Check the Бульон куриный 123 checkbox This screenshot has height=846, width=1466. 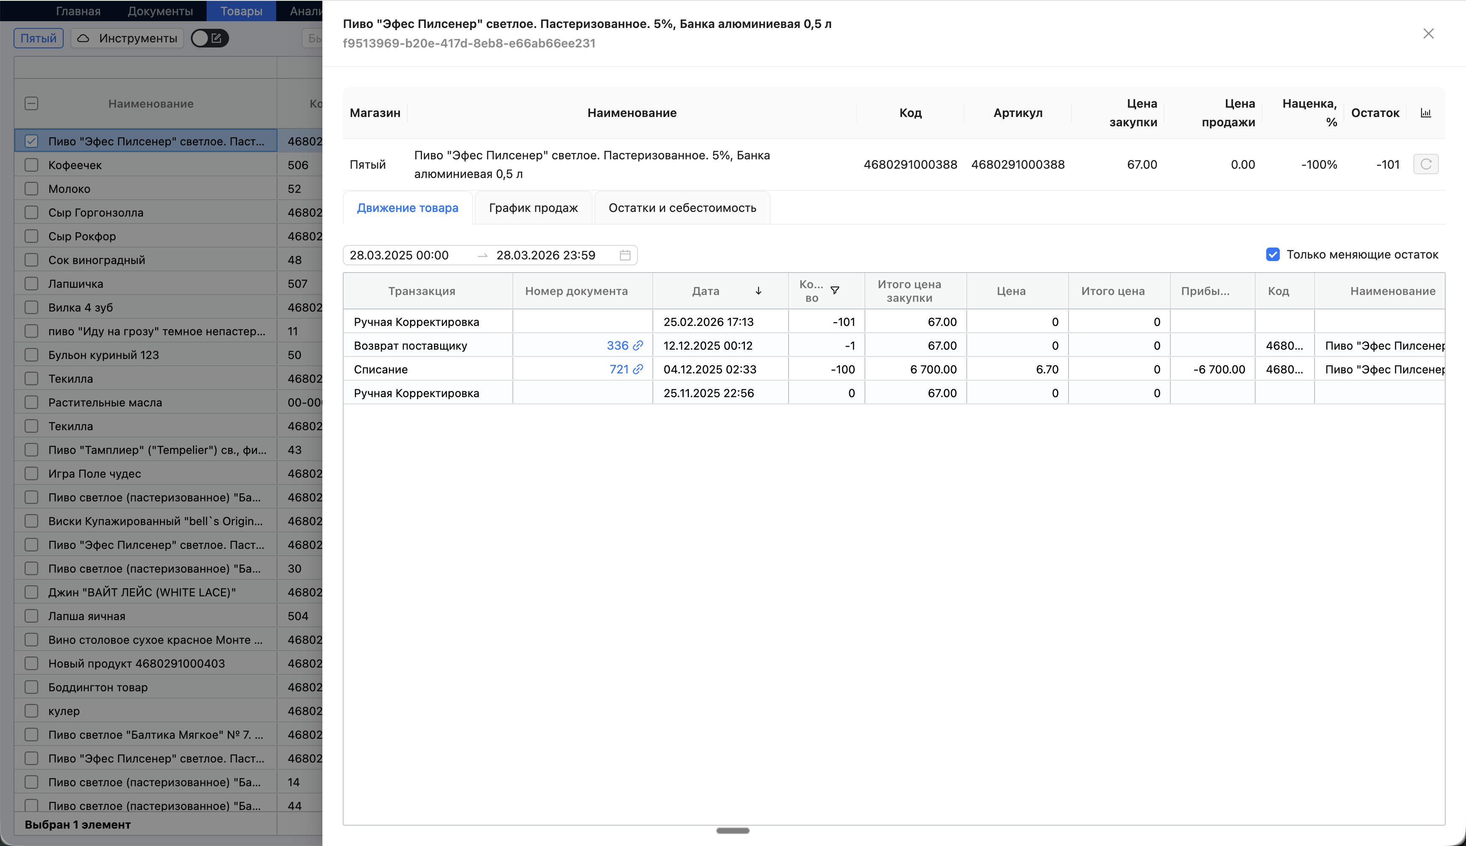31,355
